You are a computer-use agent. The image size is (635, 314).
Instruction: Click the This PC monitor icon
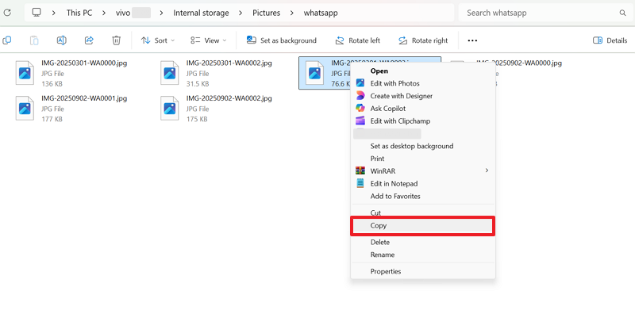point(37,13)
